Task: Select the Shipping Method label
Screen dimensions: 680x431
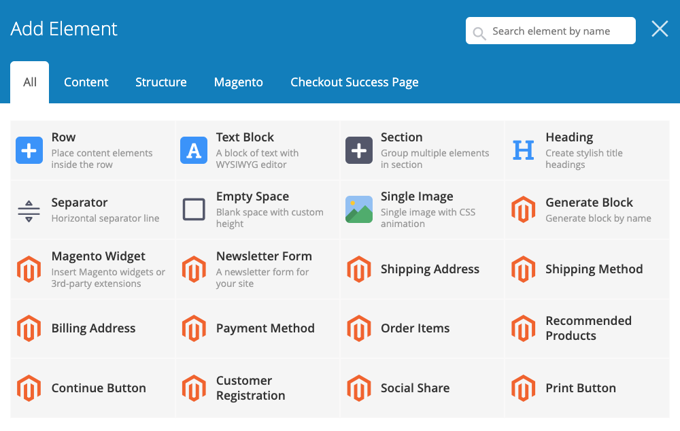Action: [x=594, y=269]
